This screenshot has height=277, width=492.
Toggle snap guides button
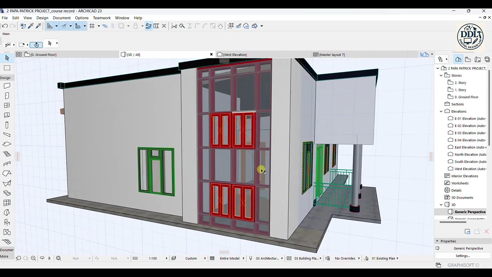(64, 26)
